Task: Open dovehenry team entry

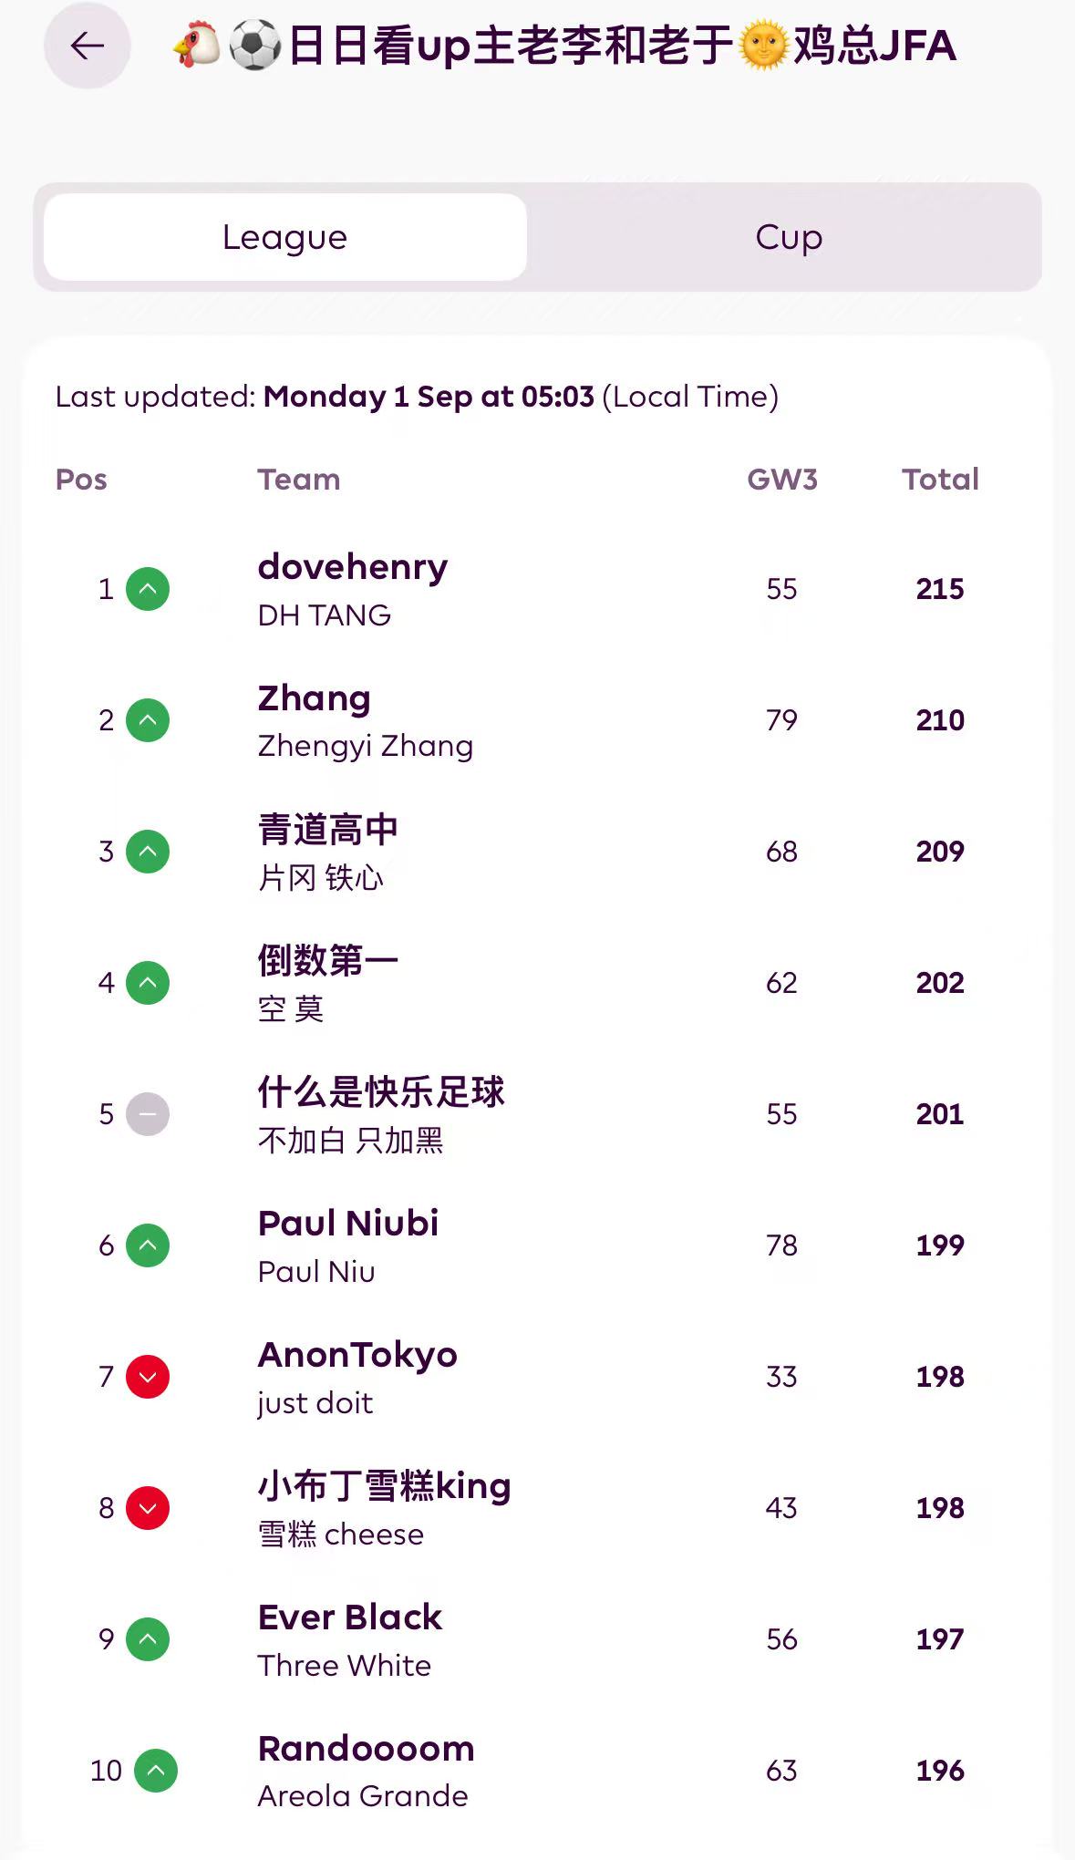Action: point(353,568)
